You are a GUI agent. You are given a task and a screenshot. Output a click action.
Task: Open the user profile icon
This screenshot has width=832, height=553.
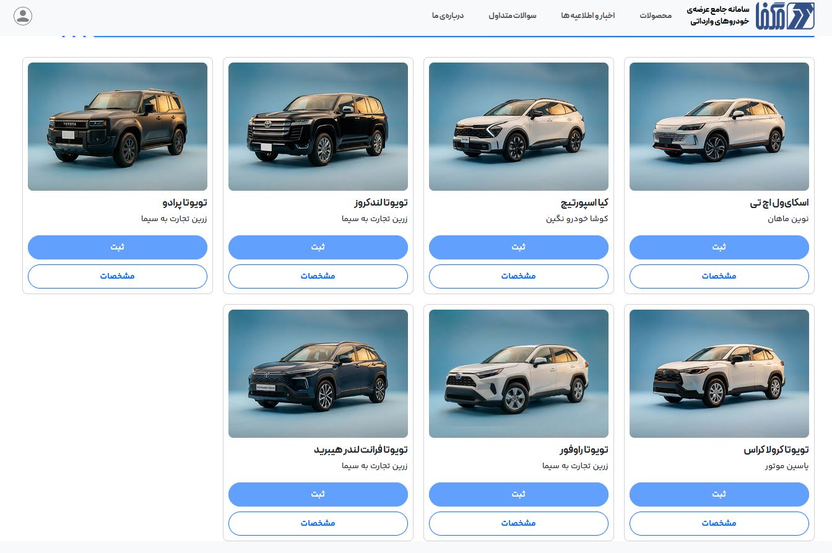pos(23,15)
